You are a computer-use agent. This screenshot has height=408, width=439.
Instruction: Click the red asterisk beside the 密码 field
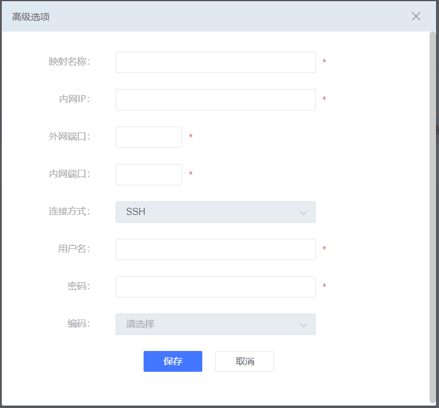pos(325,286)
